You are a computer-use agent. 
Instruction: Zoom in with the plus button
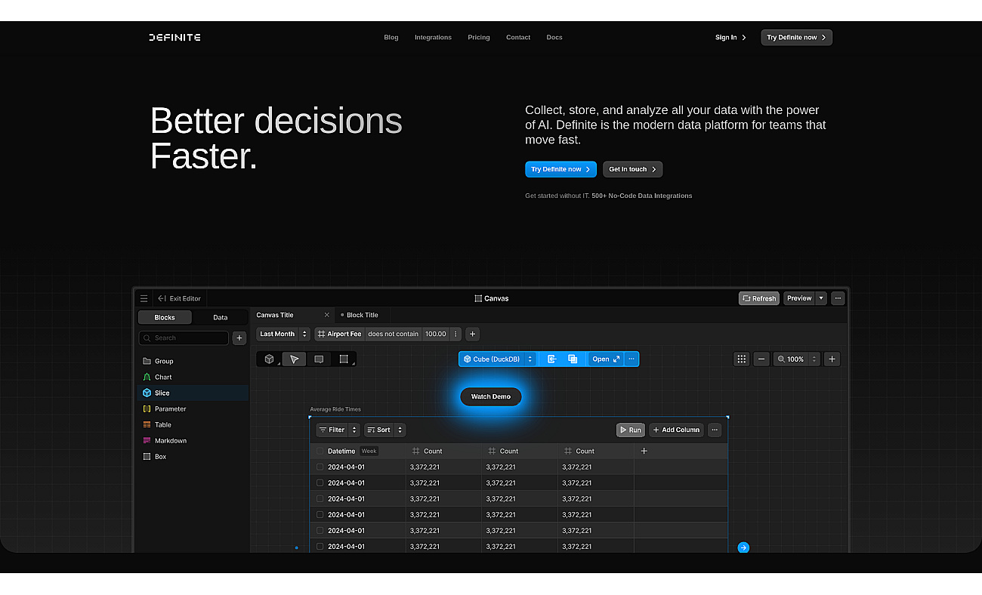[x=832, y=359]
